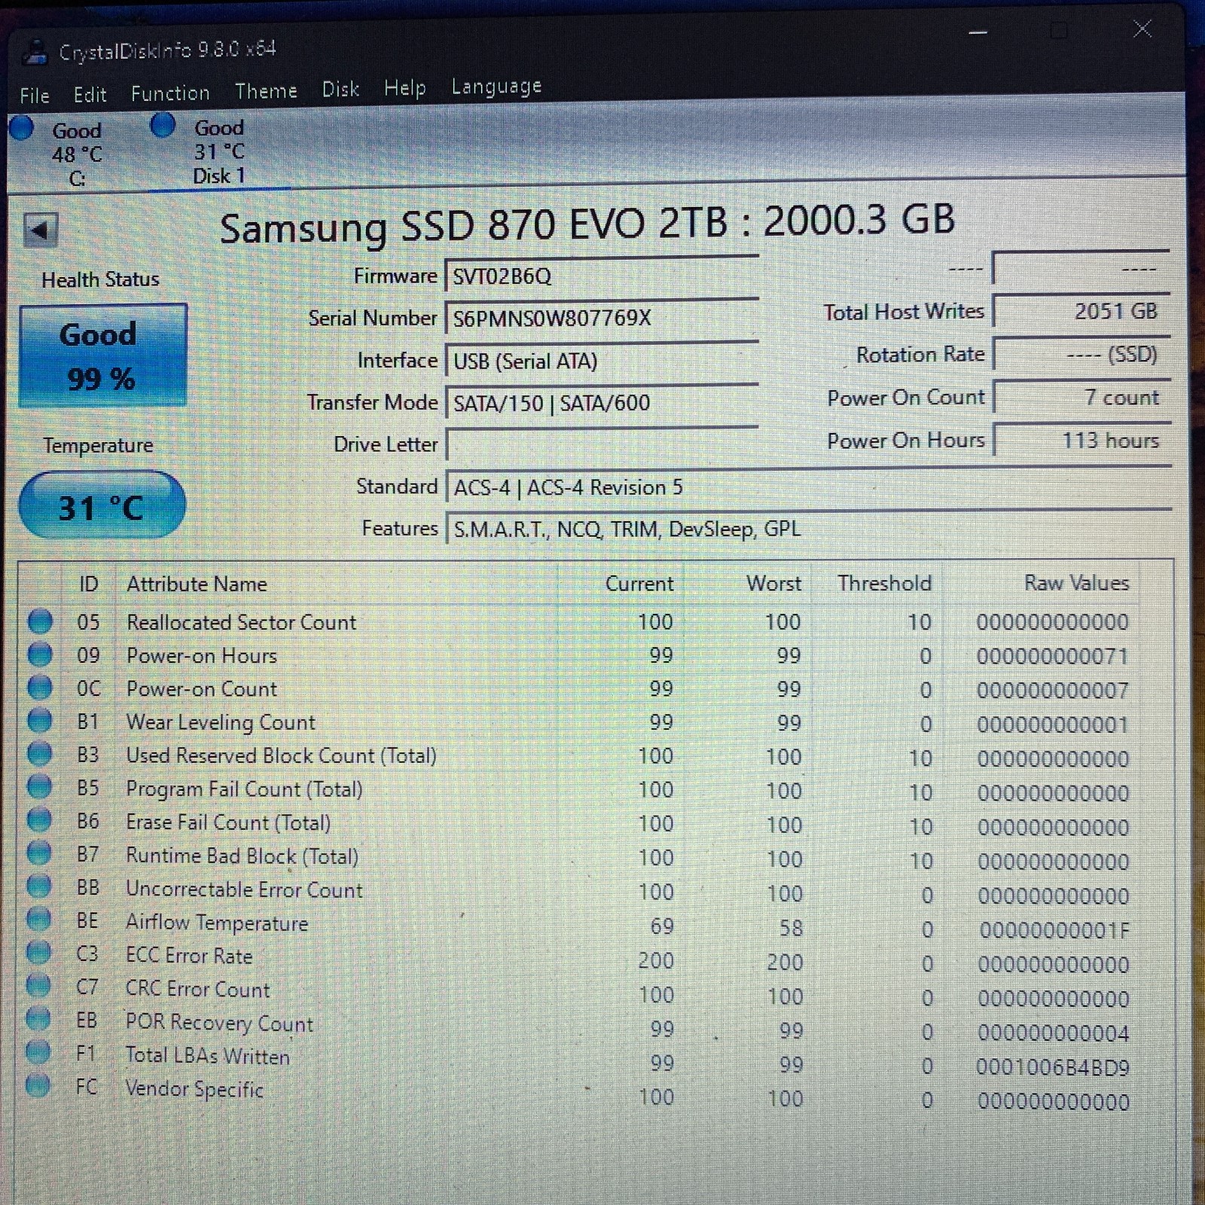This screenshot has width=1205, height=1205.
Task: Click the Threshold column header
Action: [x=884, y=583]
